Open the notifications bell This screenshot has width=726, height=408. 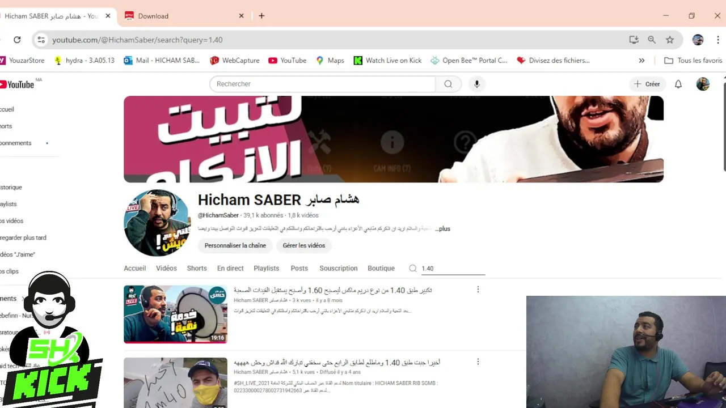click(x=678, y=84)
